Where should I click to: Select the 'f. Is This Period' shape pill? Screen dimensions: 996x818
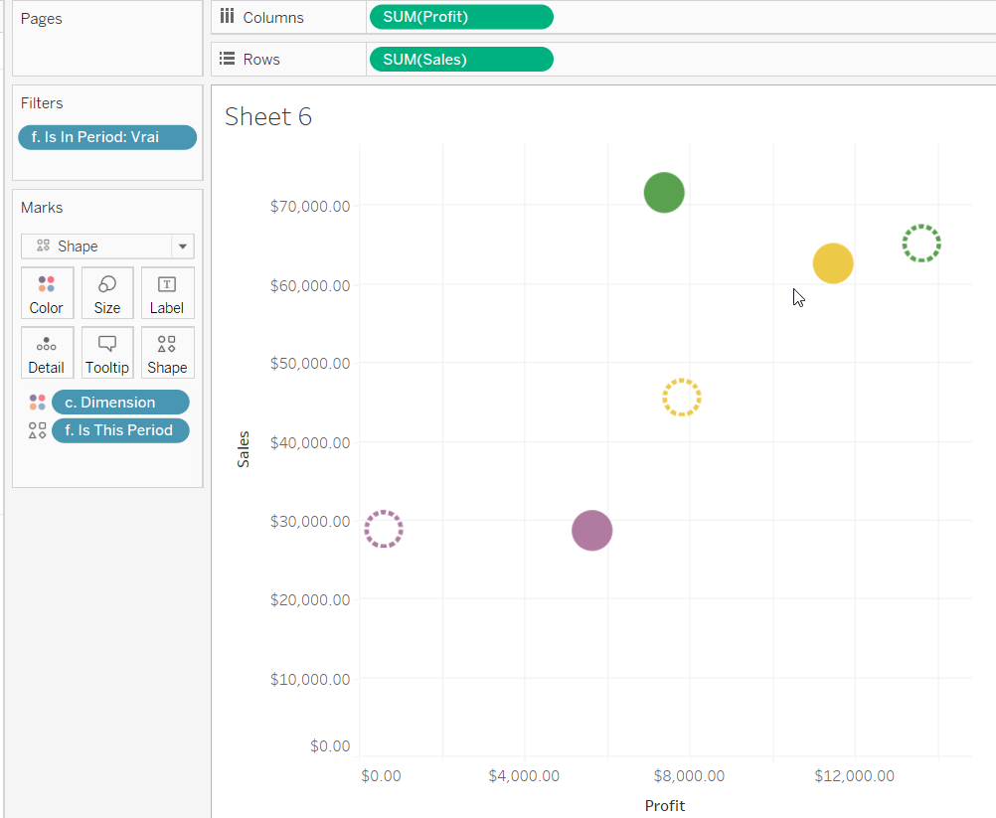tap(119, 430)
